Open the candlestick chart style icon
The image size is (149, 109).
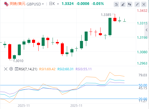[130, 4]
